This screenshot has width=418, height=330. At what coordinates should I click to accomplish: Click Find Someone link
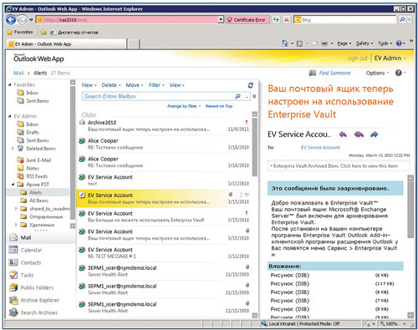tap(334, 73)
